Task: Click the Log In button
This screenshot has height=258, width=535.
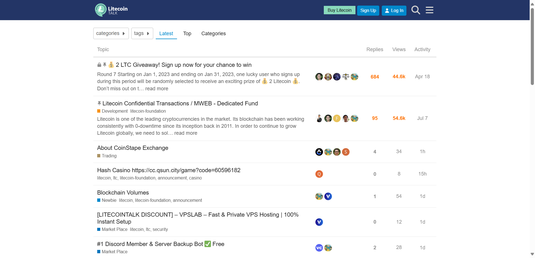Action: tap(394, 11)
